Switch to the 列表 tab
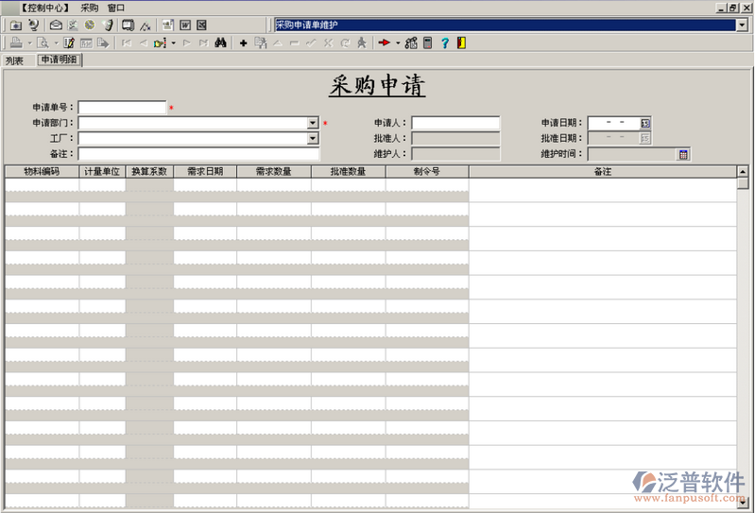Viewport: 755px width, 513px height. coord(14,60)
